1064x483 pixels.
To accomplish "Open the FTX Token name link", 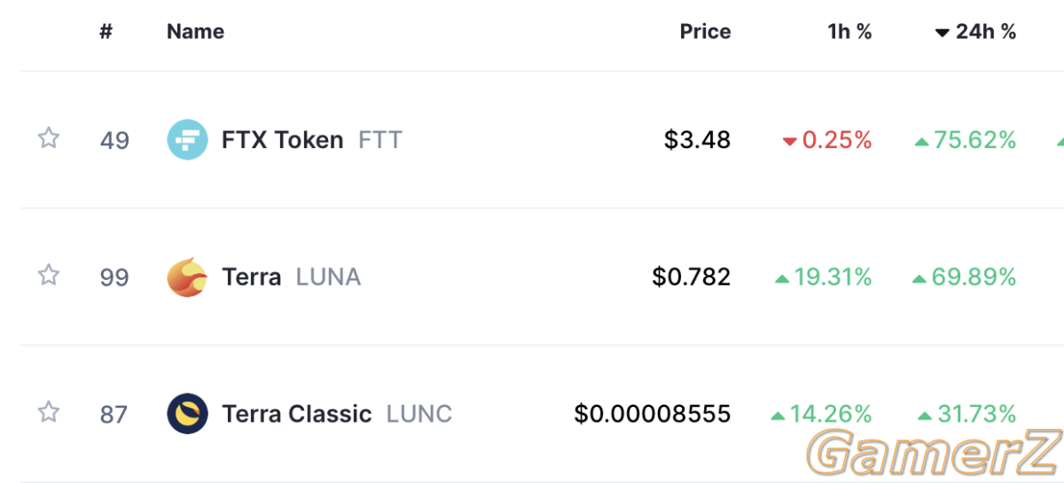I will point(282,140).
